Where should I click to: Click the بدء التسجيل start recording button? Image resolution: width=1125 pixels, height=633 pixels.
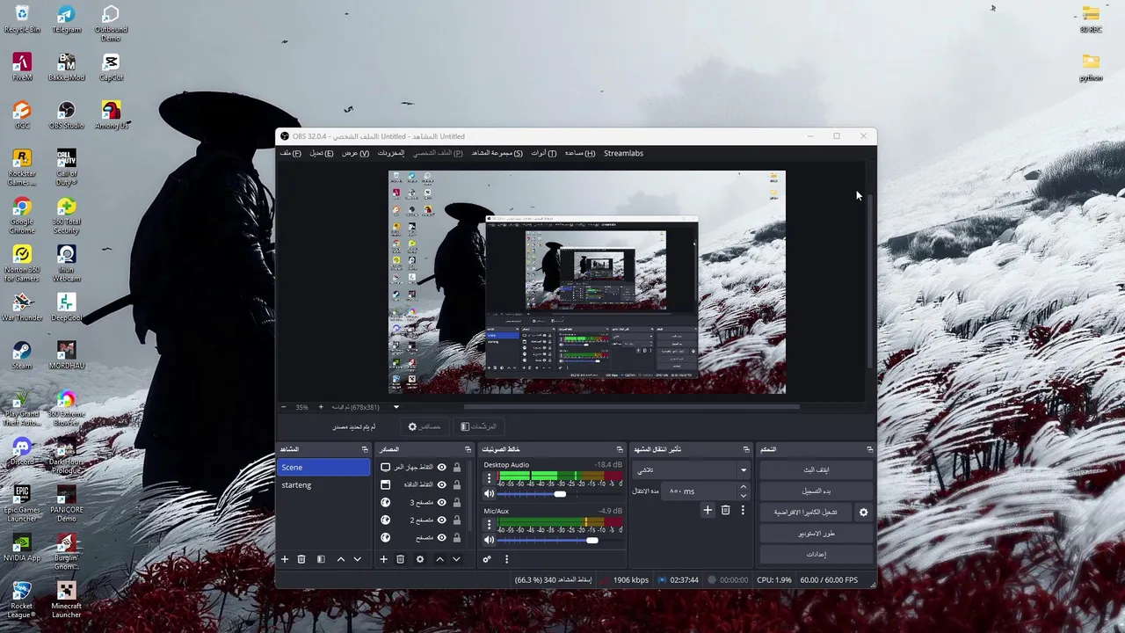pos(817,491)
